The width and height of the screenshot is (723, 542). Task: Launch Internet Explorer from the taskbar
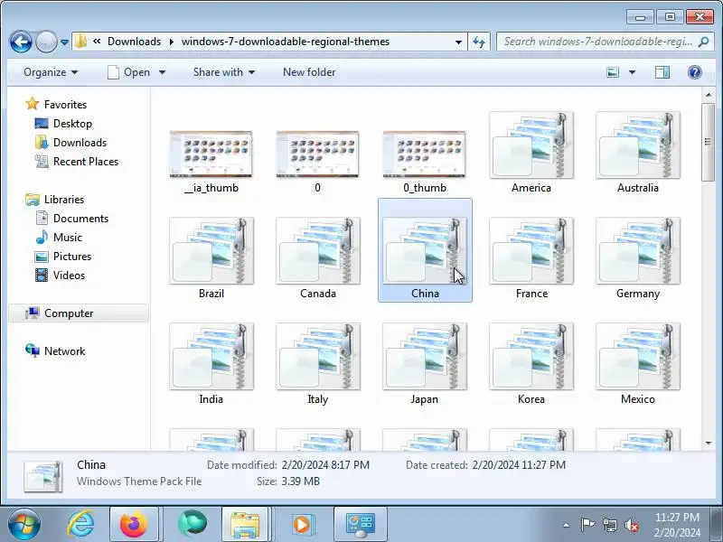tap(80, 524)
